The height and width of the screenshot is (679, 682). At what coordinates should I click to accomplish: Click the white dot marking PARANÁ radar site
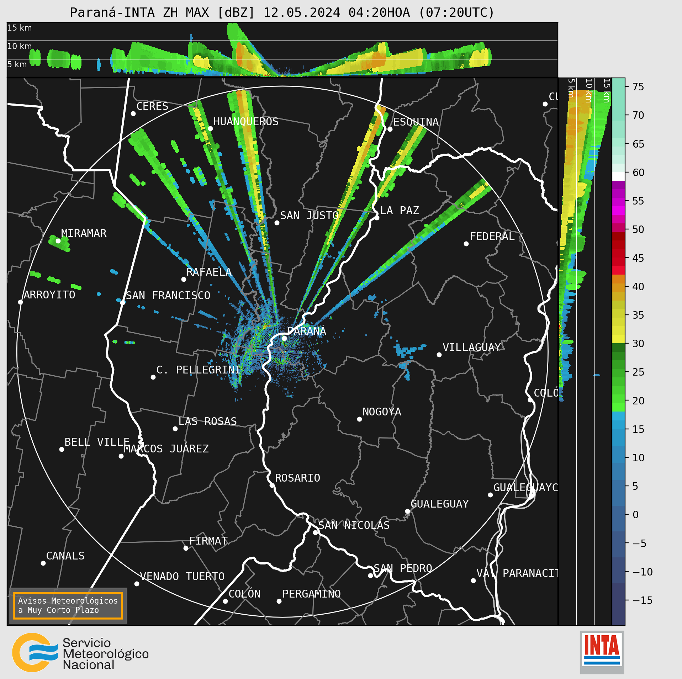pyautogui.click(x=284, y=338)
